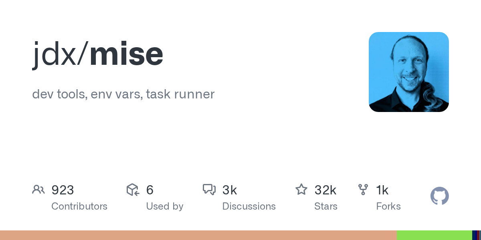Click the repository description text
Viewport: 481px width, 240px height.
[x=123, y=94]
